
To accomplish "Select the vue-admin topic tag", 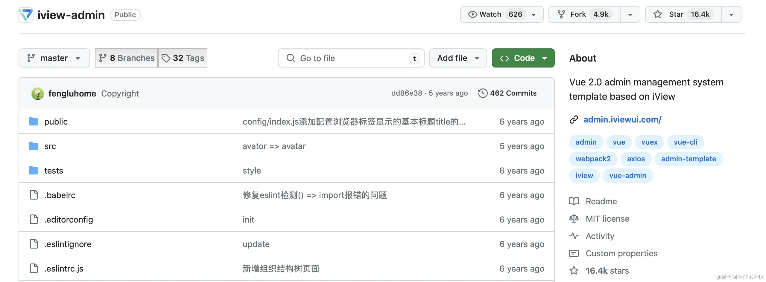I will [628, 176].
